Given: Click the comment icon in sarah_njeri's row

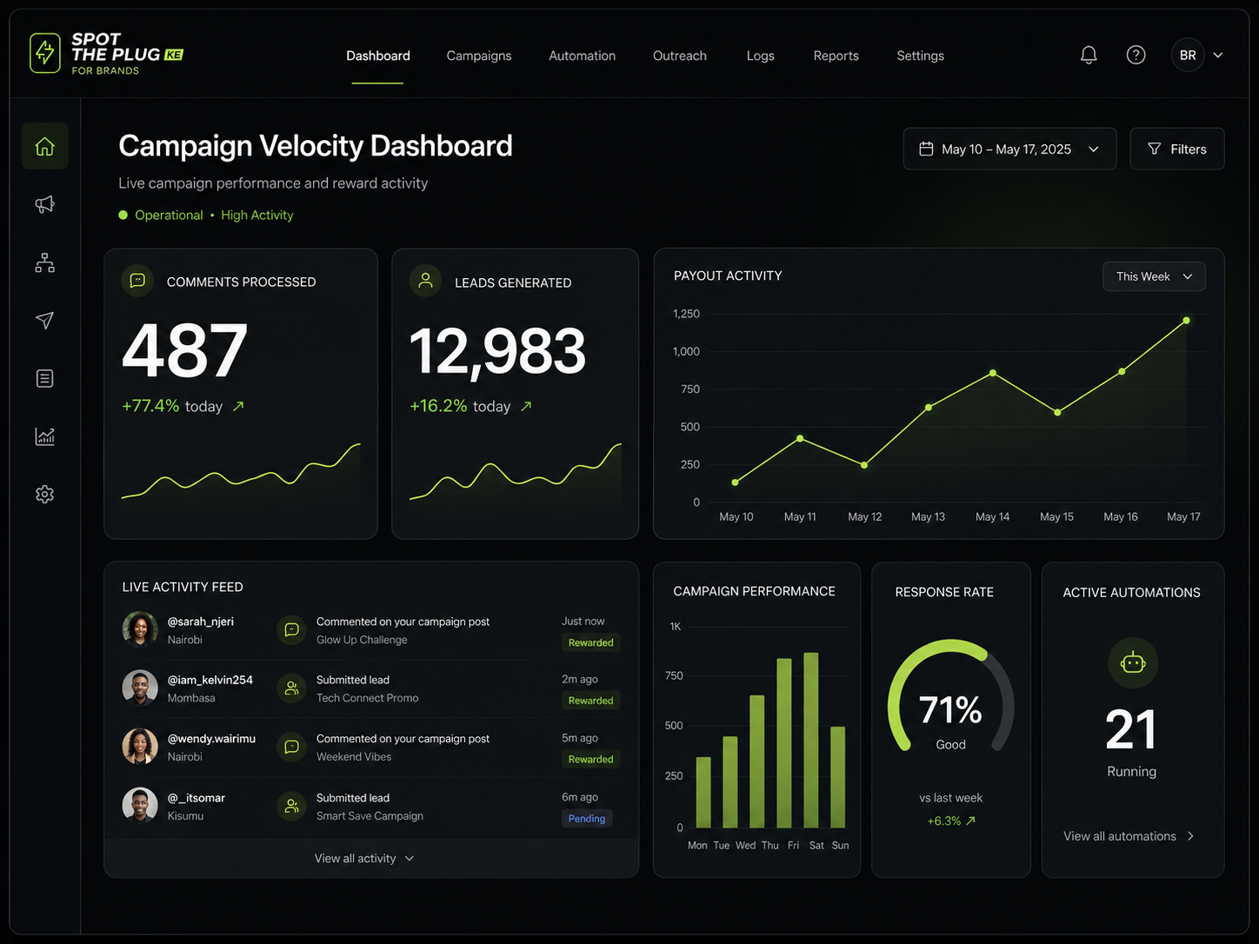Looking at the screenshot, I should (x=292, y=629).
